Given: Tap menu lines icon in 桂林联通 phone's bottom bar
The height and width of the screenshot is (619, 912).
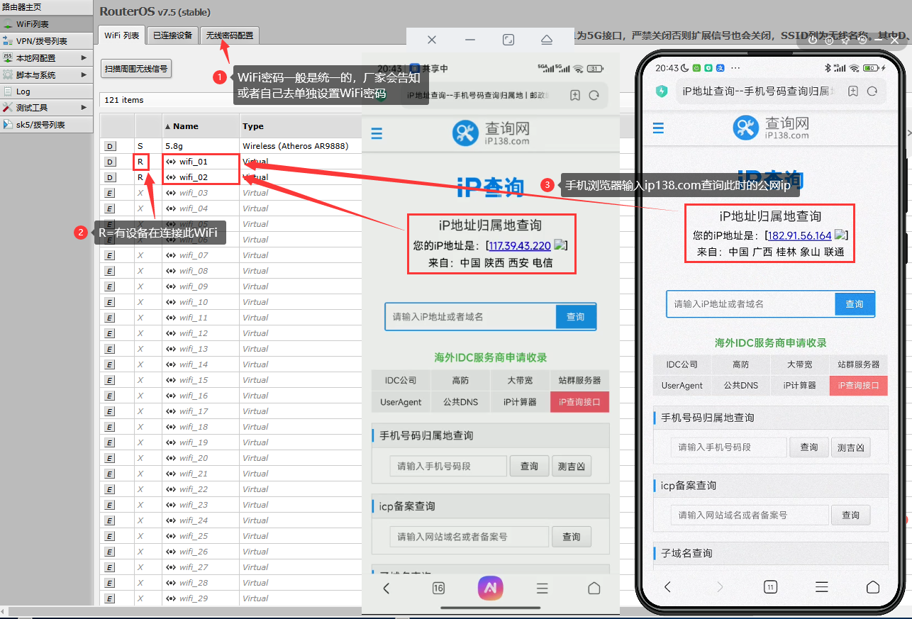Looking at the screenshot, I should [821, 586].
